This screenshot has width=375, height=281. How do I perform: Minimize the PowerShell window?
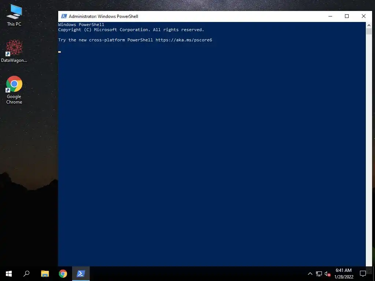click(x=330, y=16)
